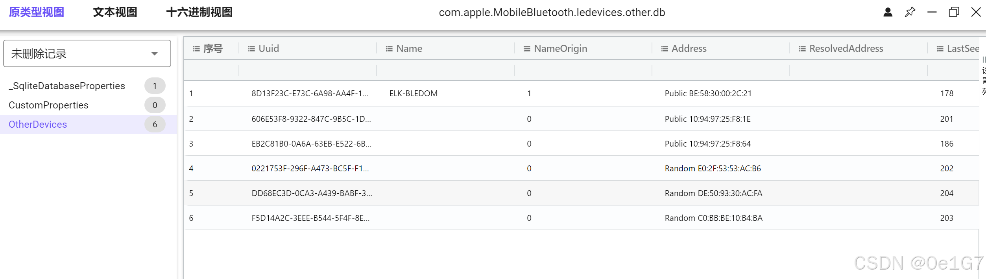
Task: Click the dropdown arrow next to 未删除记录
Action: click(155, 54)
